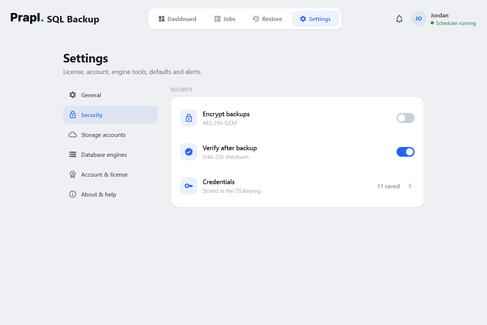Open Account & license section
This screenshot has height=325, width=487.
coord(110,174)
